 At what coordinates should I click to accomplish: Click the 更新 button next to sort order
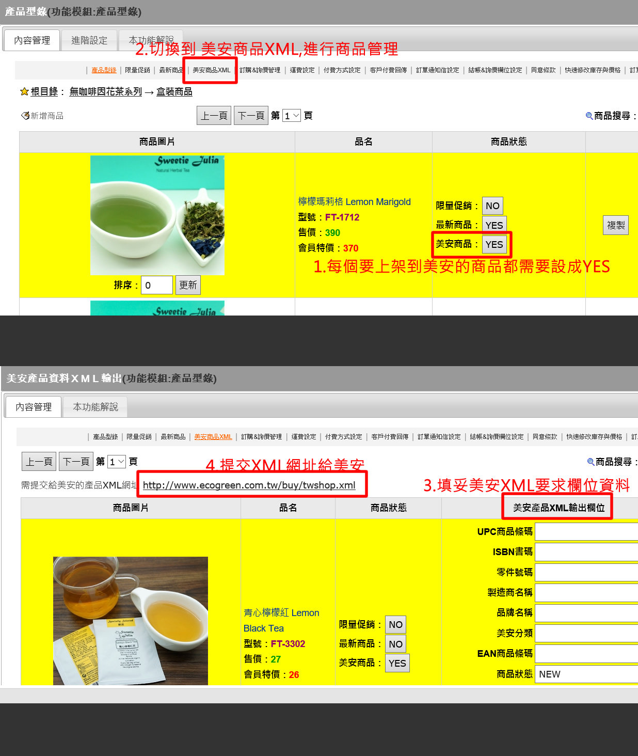tap(188, 285)
